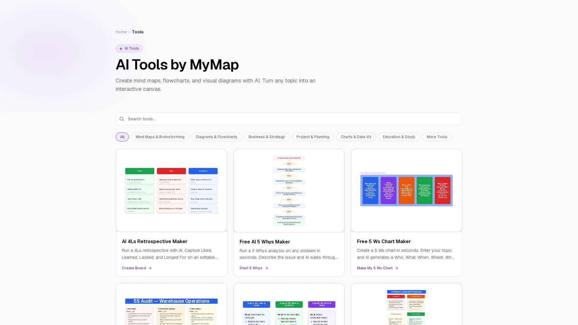Image resolution: width=578 pixels, height=325 pixels.
Task: Open the Free 5 Ws Chart Maker title
Action: 384,241
